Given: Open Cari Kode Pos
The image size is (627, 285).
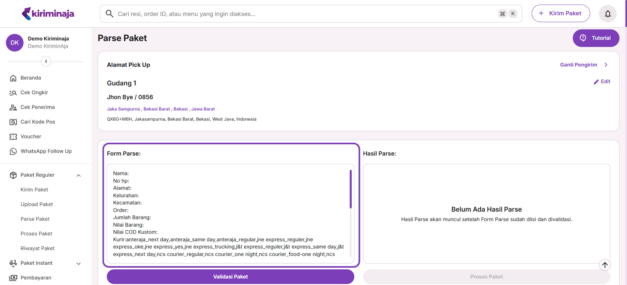Looking at the screenshot, I should 38,122.
